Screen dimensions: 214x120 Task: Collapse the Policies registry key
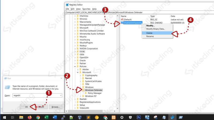75,66
